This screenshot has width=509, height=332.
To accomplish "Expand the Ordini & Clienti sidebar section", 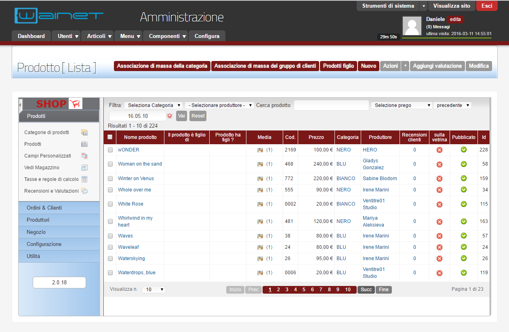I will coord(59,208).
